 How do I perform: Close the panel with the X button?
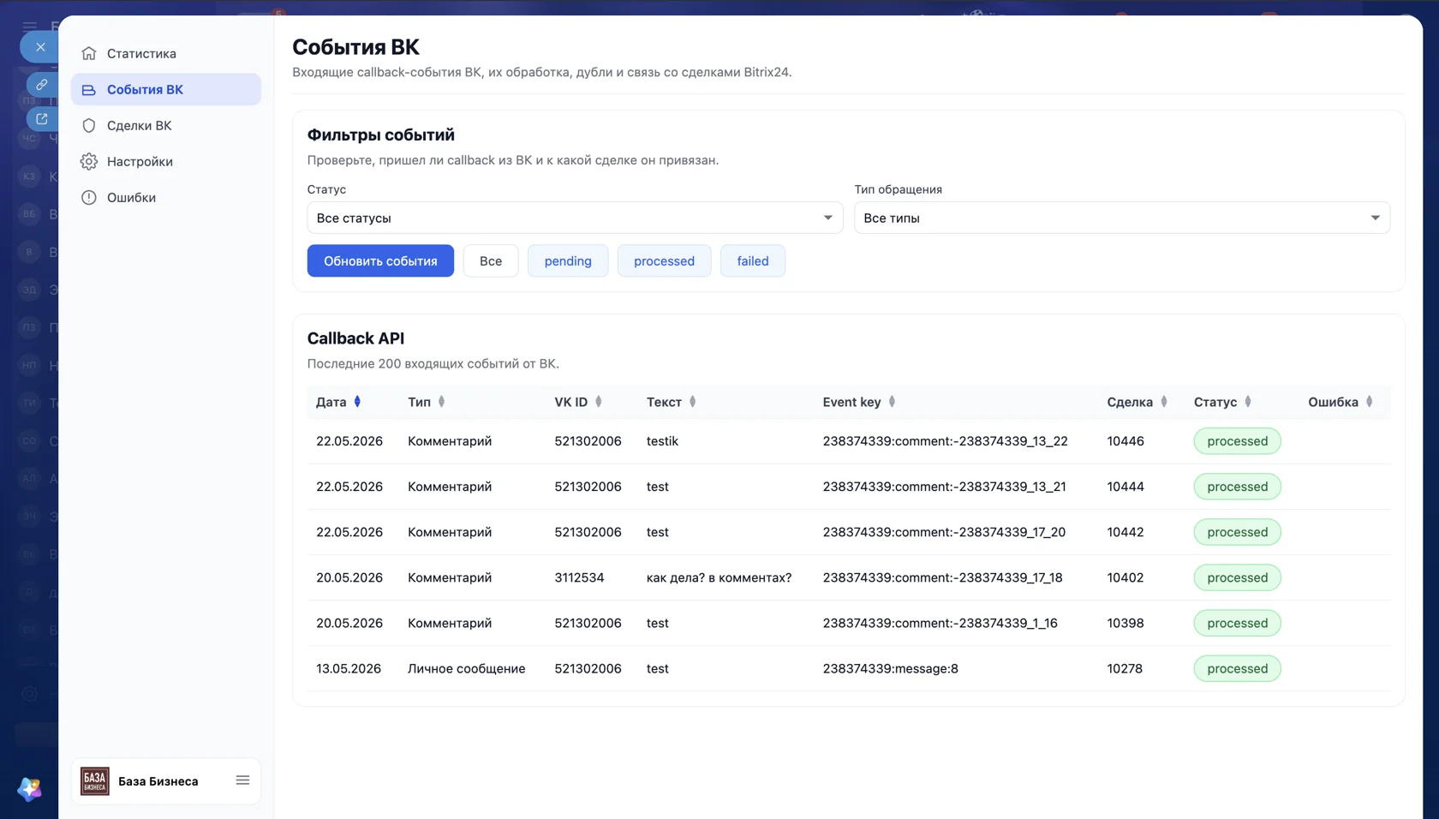pos(40,47)
